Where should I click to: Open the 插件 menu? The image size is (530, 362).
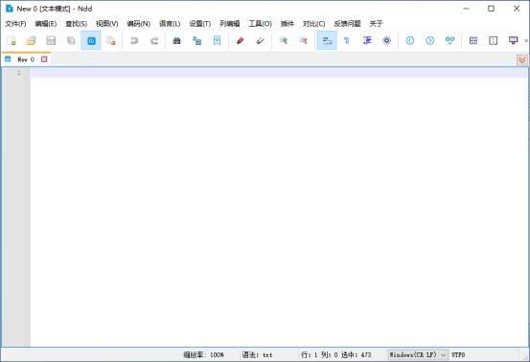click(288, 24)
